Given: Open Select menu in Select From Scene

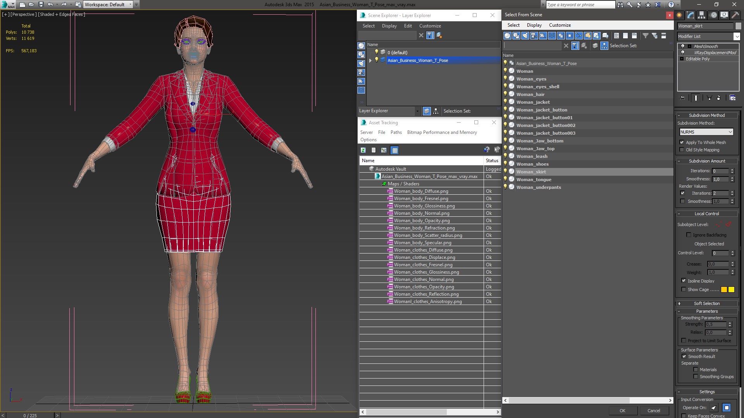Looking at the screenshot, I should [x=513, y=25].
